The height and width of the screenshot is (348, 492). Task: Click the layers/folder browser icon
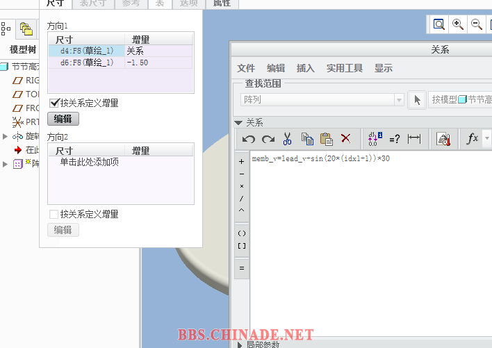pyautogui.click(x=26, y=28)
